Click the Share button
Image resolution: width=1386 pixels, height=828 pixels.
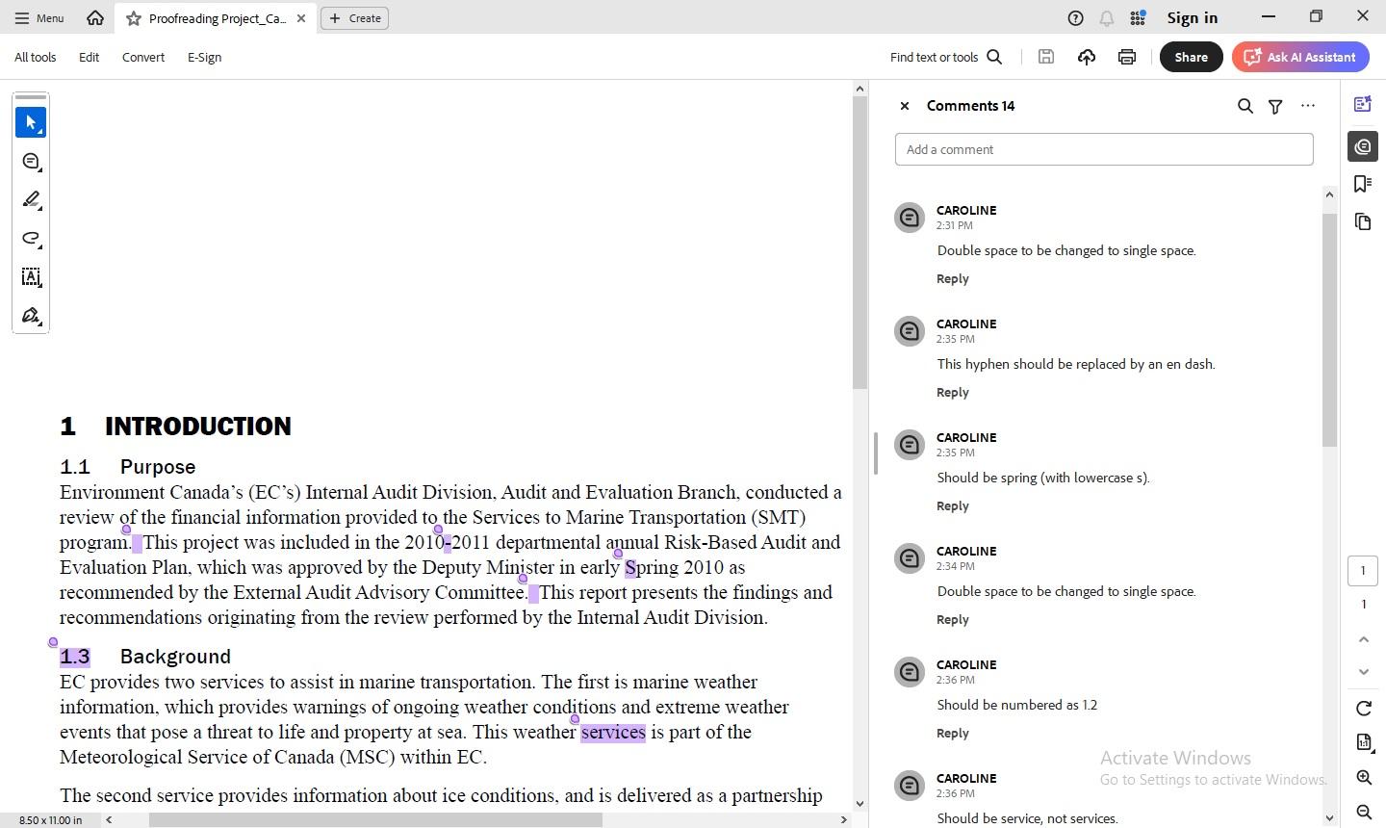point(1191,57)
